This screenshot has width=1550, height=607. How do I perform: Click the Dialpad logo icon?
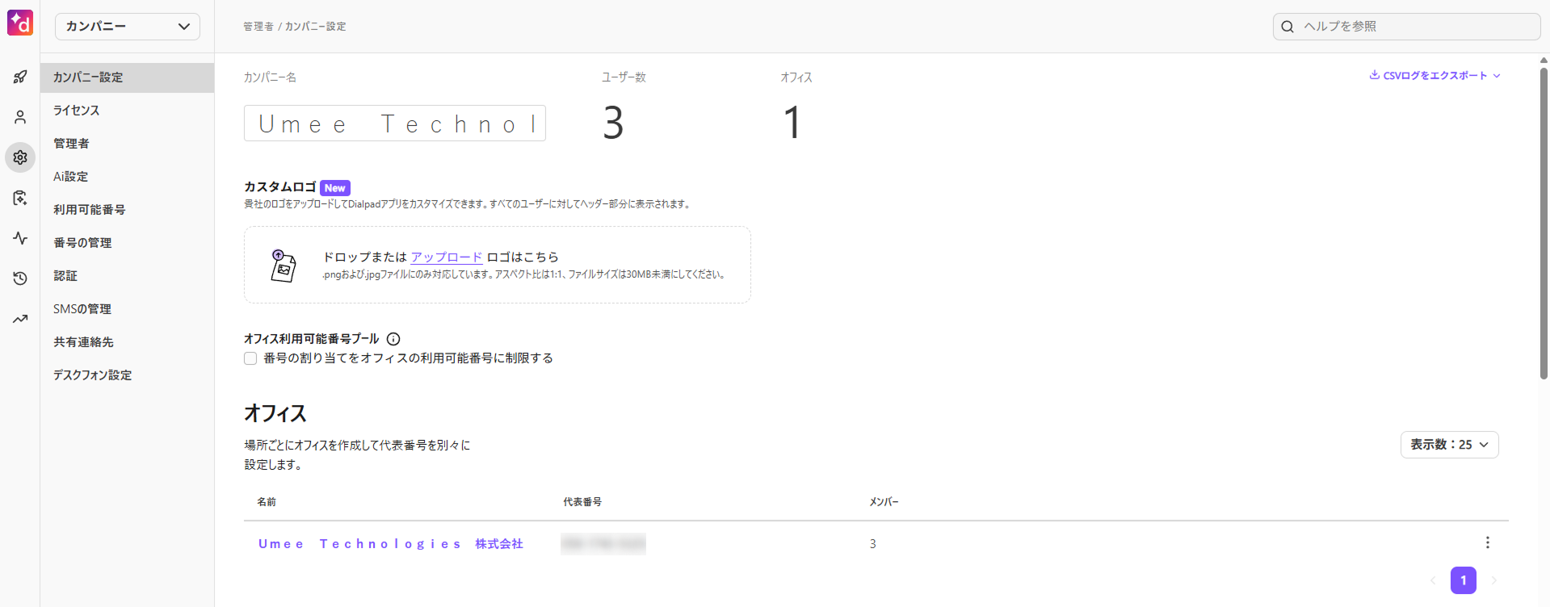coord(20,23)
